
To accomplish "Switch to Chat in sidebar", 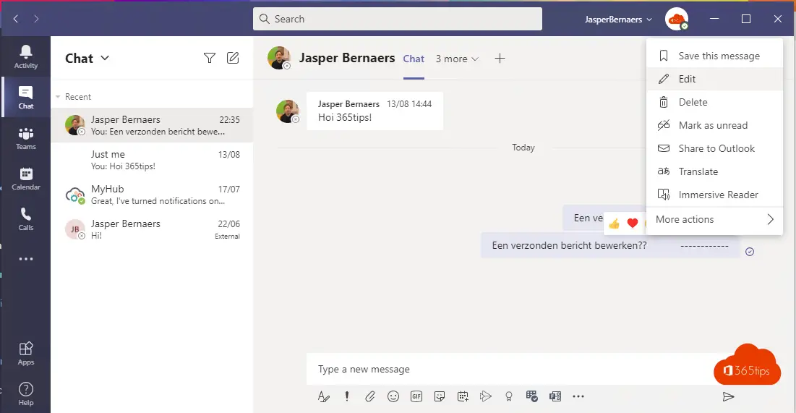I will [26, 98].
